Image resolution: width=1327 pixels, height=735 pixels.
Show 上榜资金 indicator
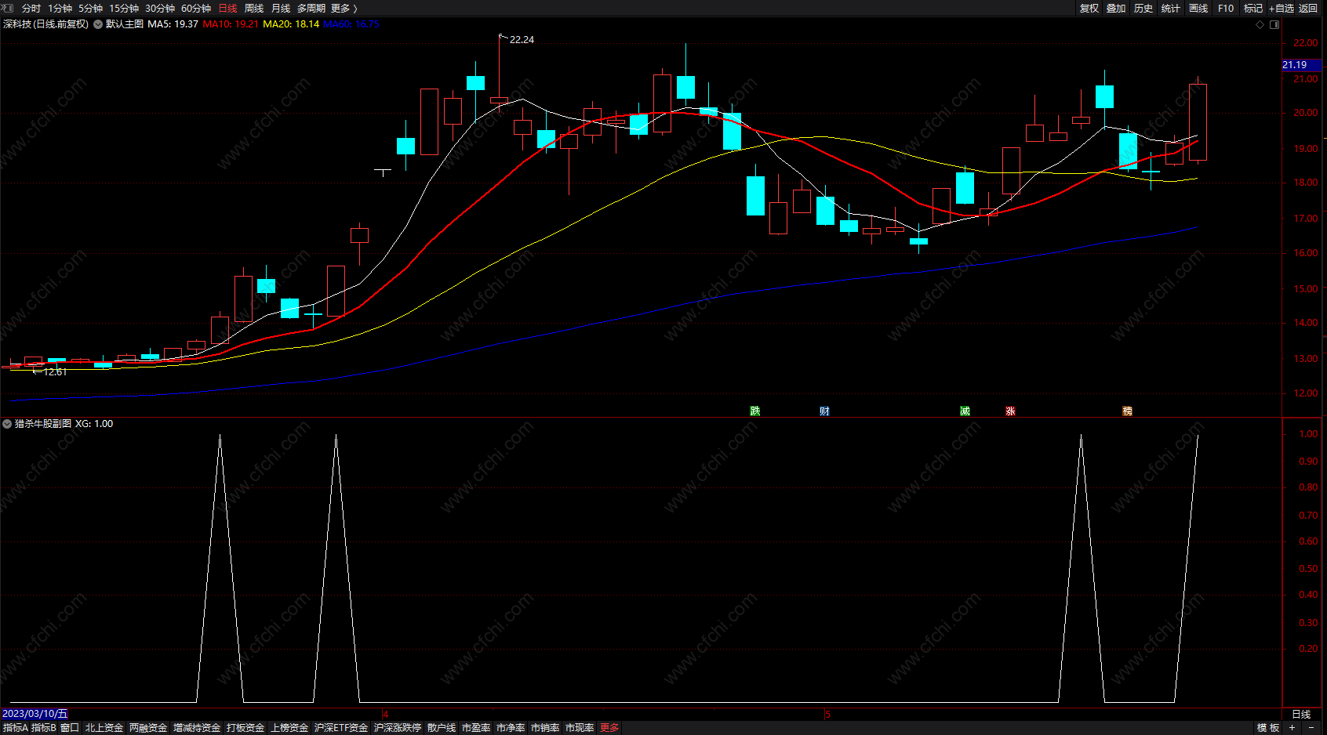289,728
